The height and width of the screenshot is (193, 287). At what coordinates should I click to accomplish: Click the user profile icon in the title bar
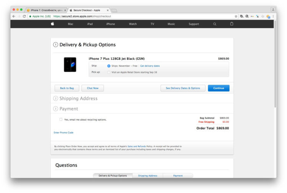[x=273, y=9]
